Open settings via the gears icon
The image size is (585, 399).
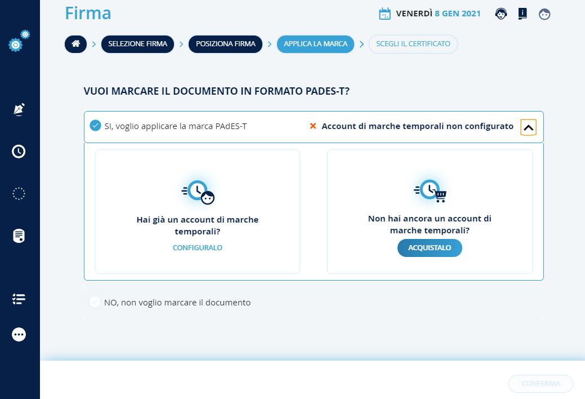[19, 42]
